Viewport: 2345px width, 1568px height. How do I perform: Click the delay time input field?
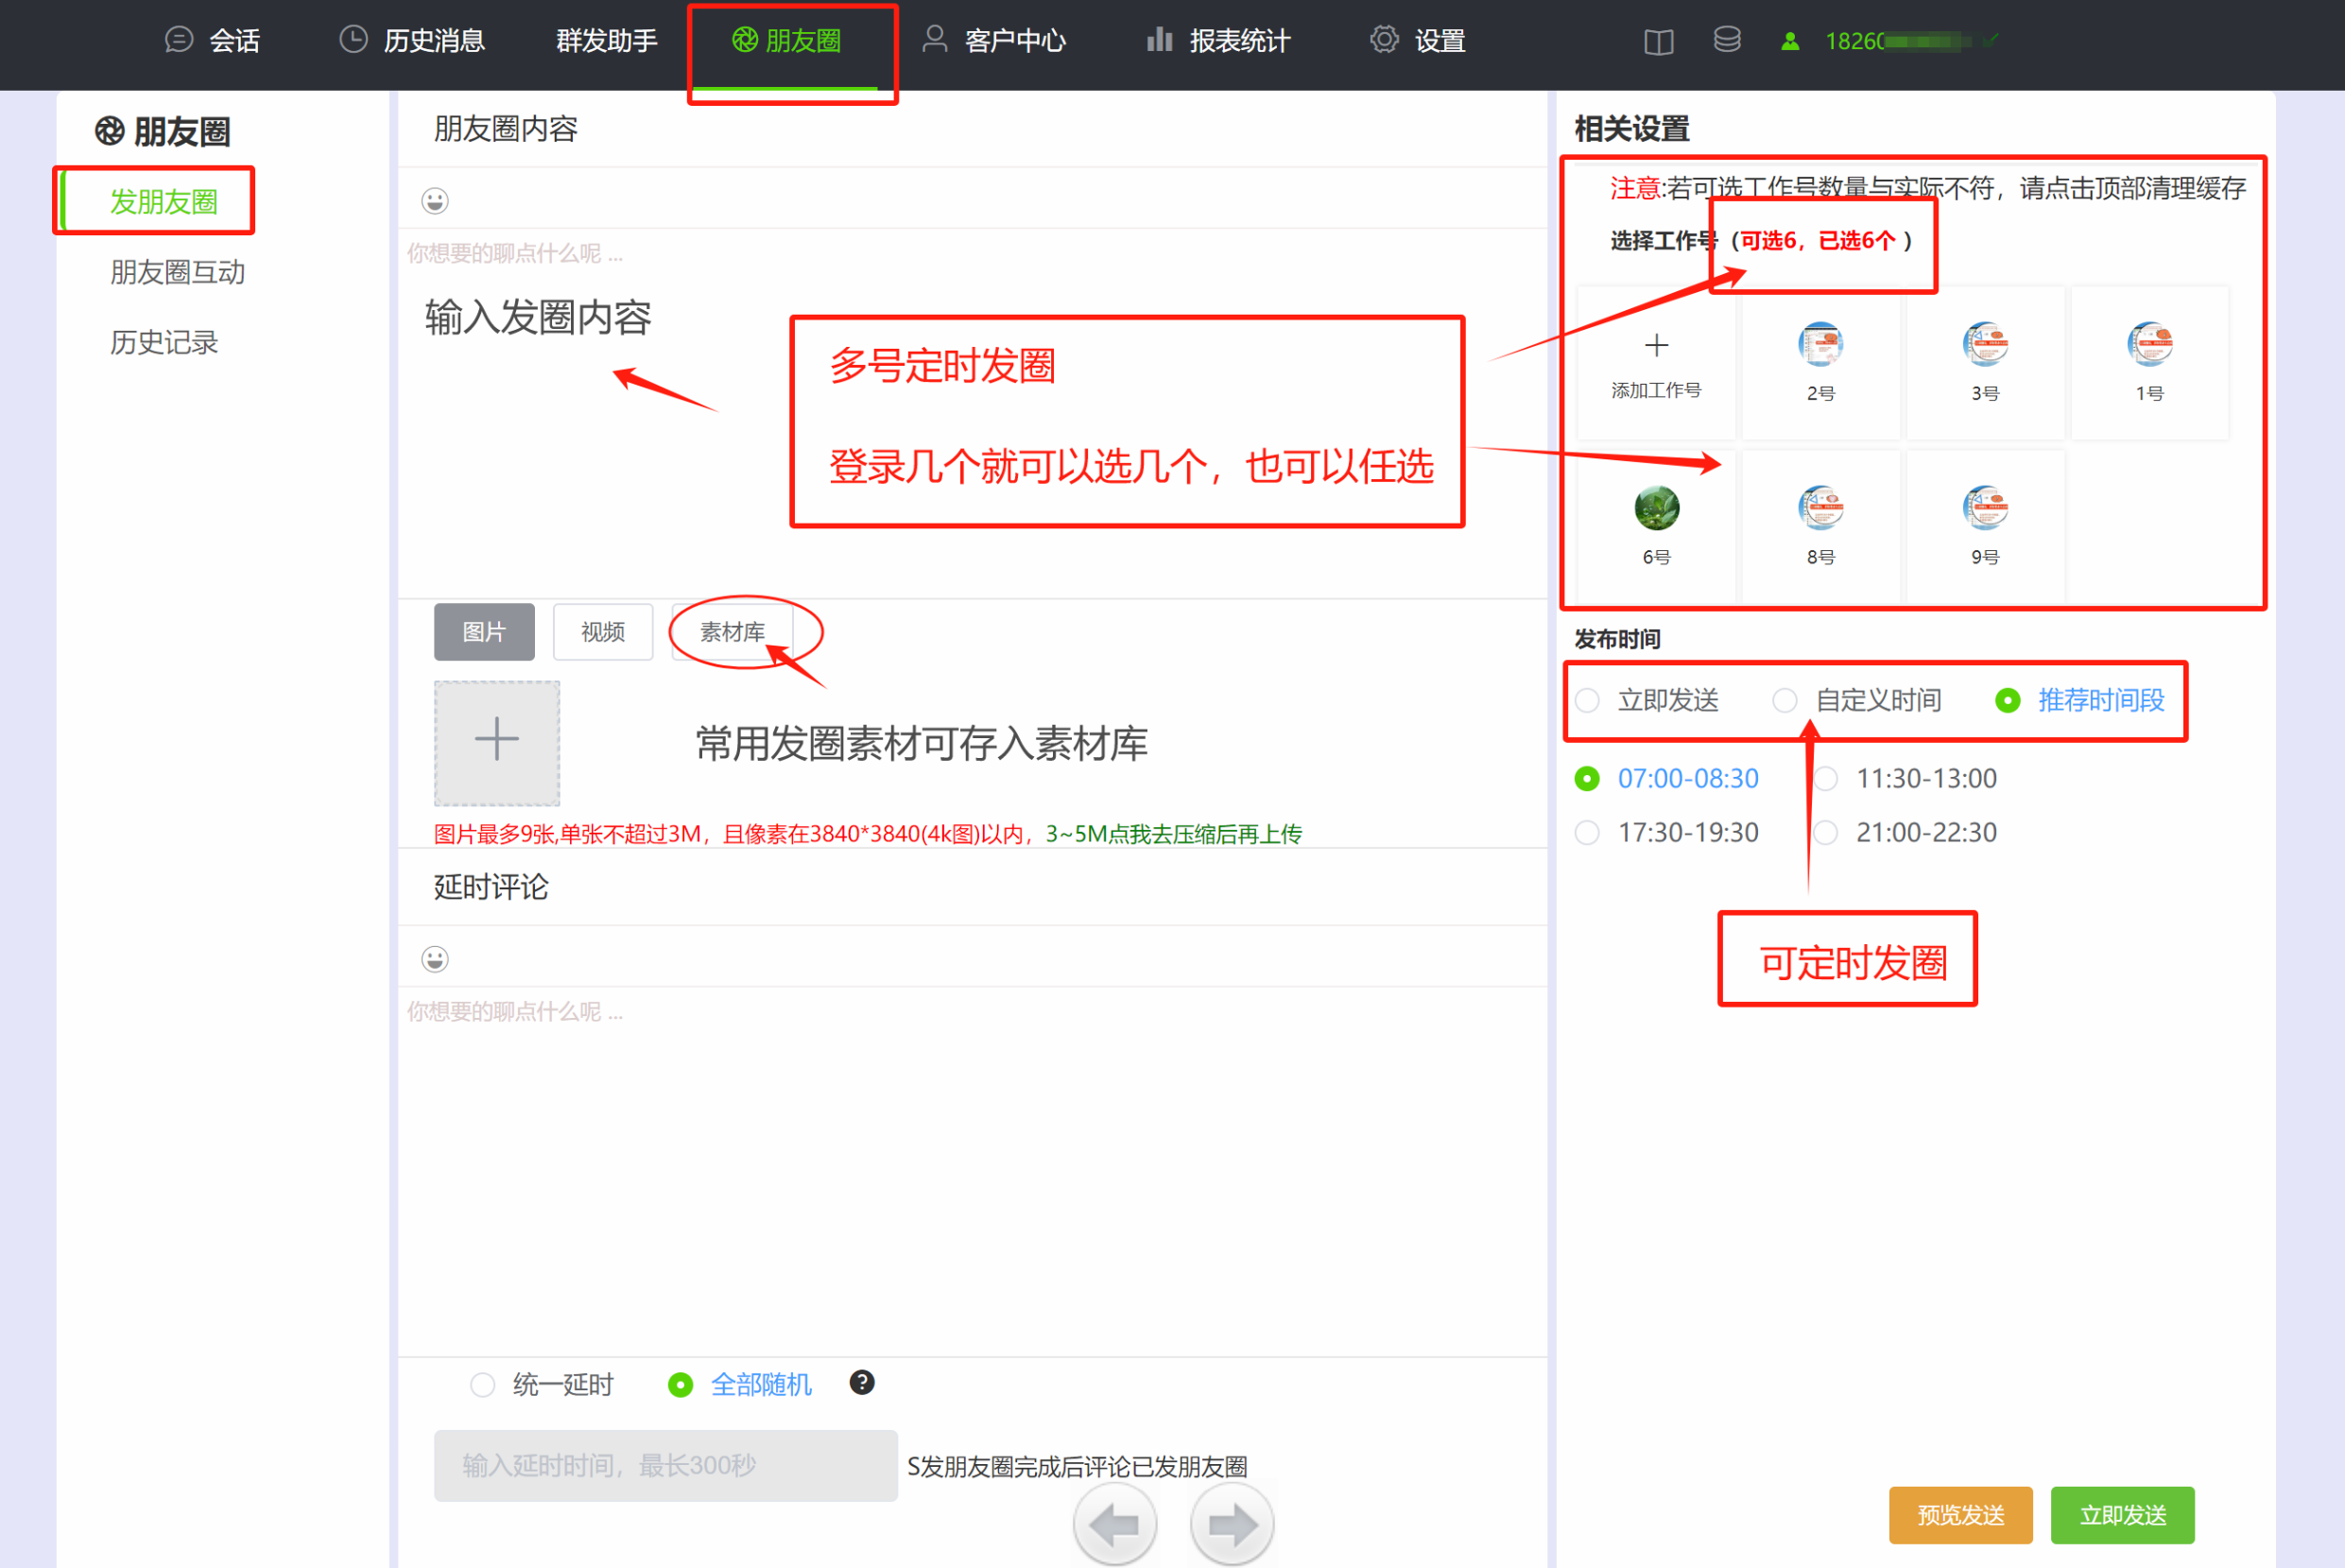[x=665, y=1465]
